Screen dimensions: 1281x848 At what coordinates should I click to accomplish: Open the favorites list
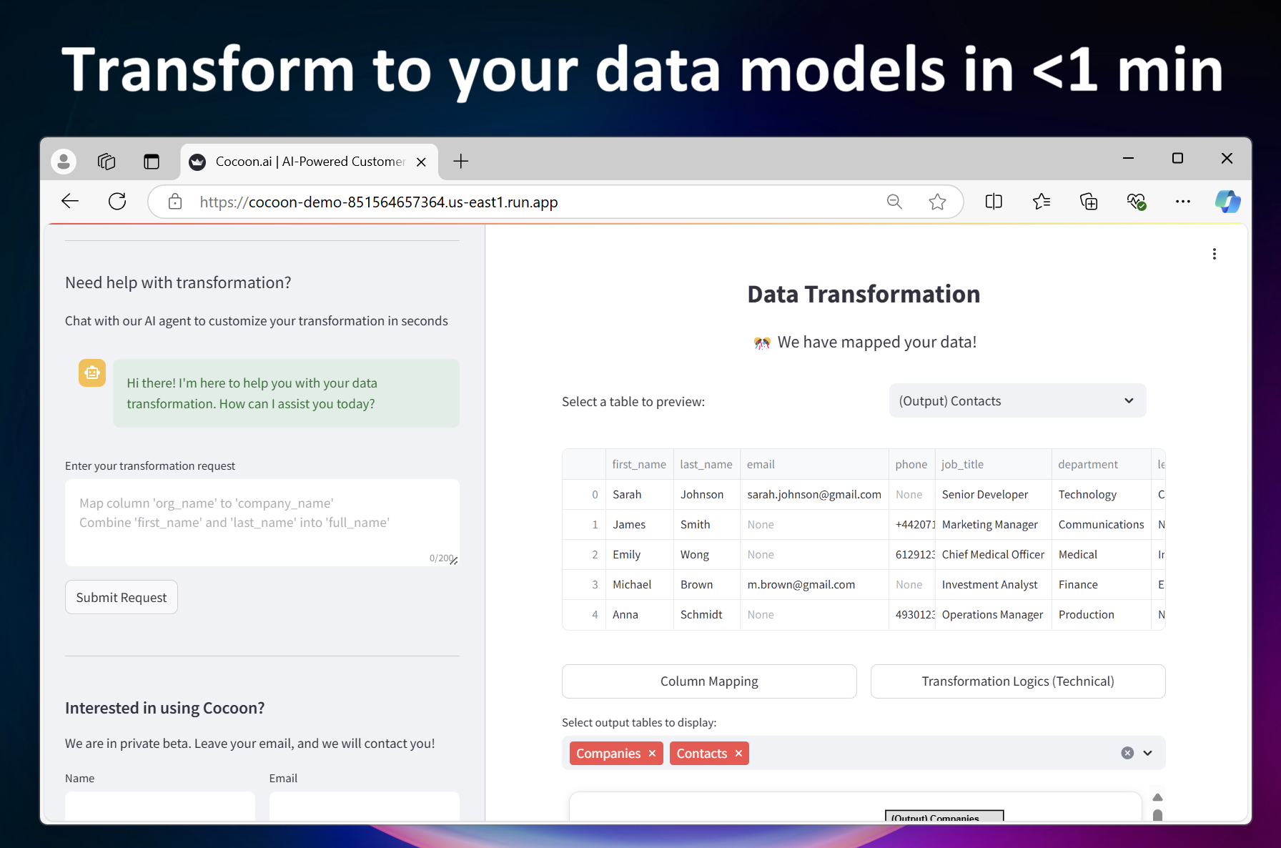click(1042, 202)
